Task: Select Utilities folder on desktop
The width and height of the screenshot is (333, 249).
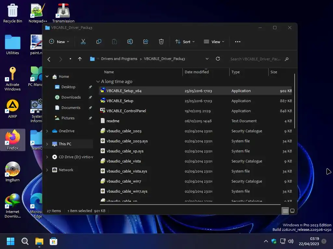Action: tap(13, 45)
